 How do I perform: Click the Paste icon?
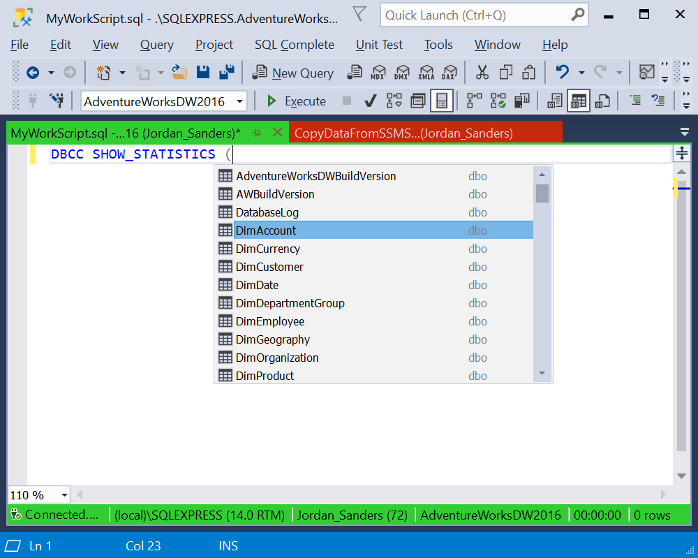529,72
